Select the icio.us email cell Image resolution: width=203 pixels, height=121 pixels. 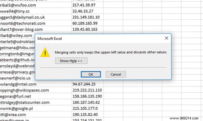click(17, 78)
